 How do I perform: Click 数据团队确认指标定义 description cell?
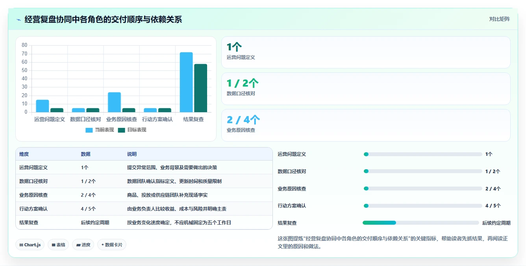(174, 181)
